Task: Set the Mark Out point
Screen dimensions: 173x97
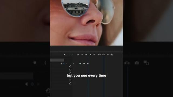Action: click(x=73, y=54)
